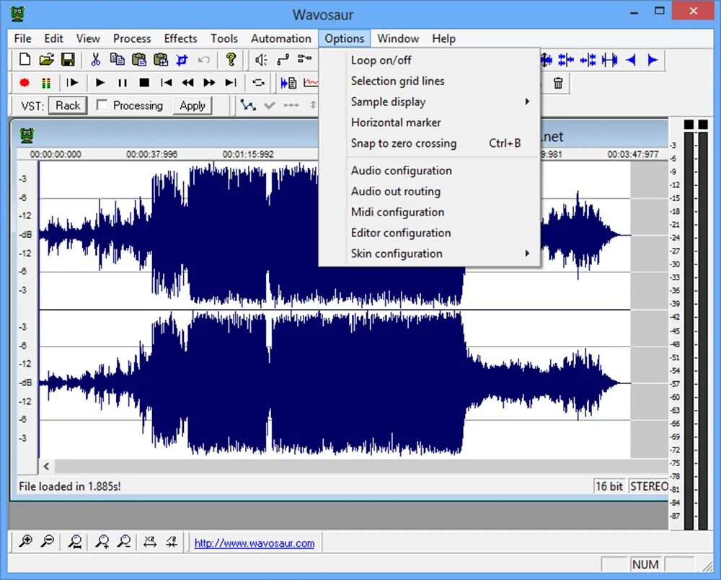Open the Effects menu
The image size is (721, 580).
pos(180,39)
